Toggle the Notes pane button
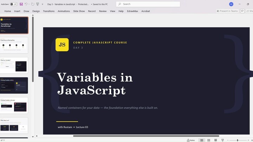 coord(191,140)
